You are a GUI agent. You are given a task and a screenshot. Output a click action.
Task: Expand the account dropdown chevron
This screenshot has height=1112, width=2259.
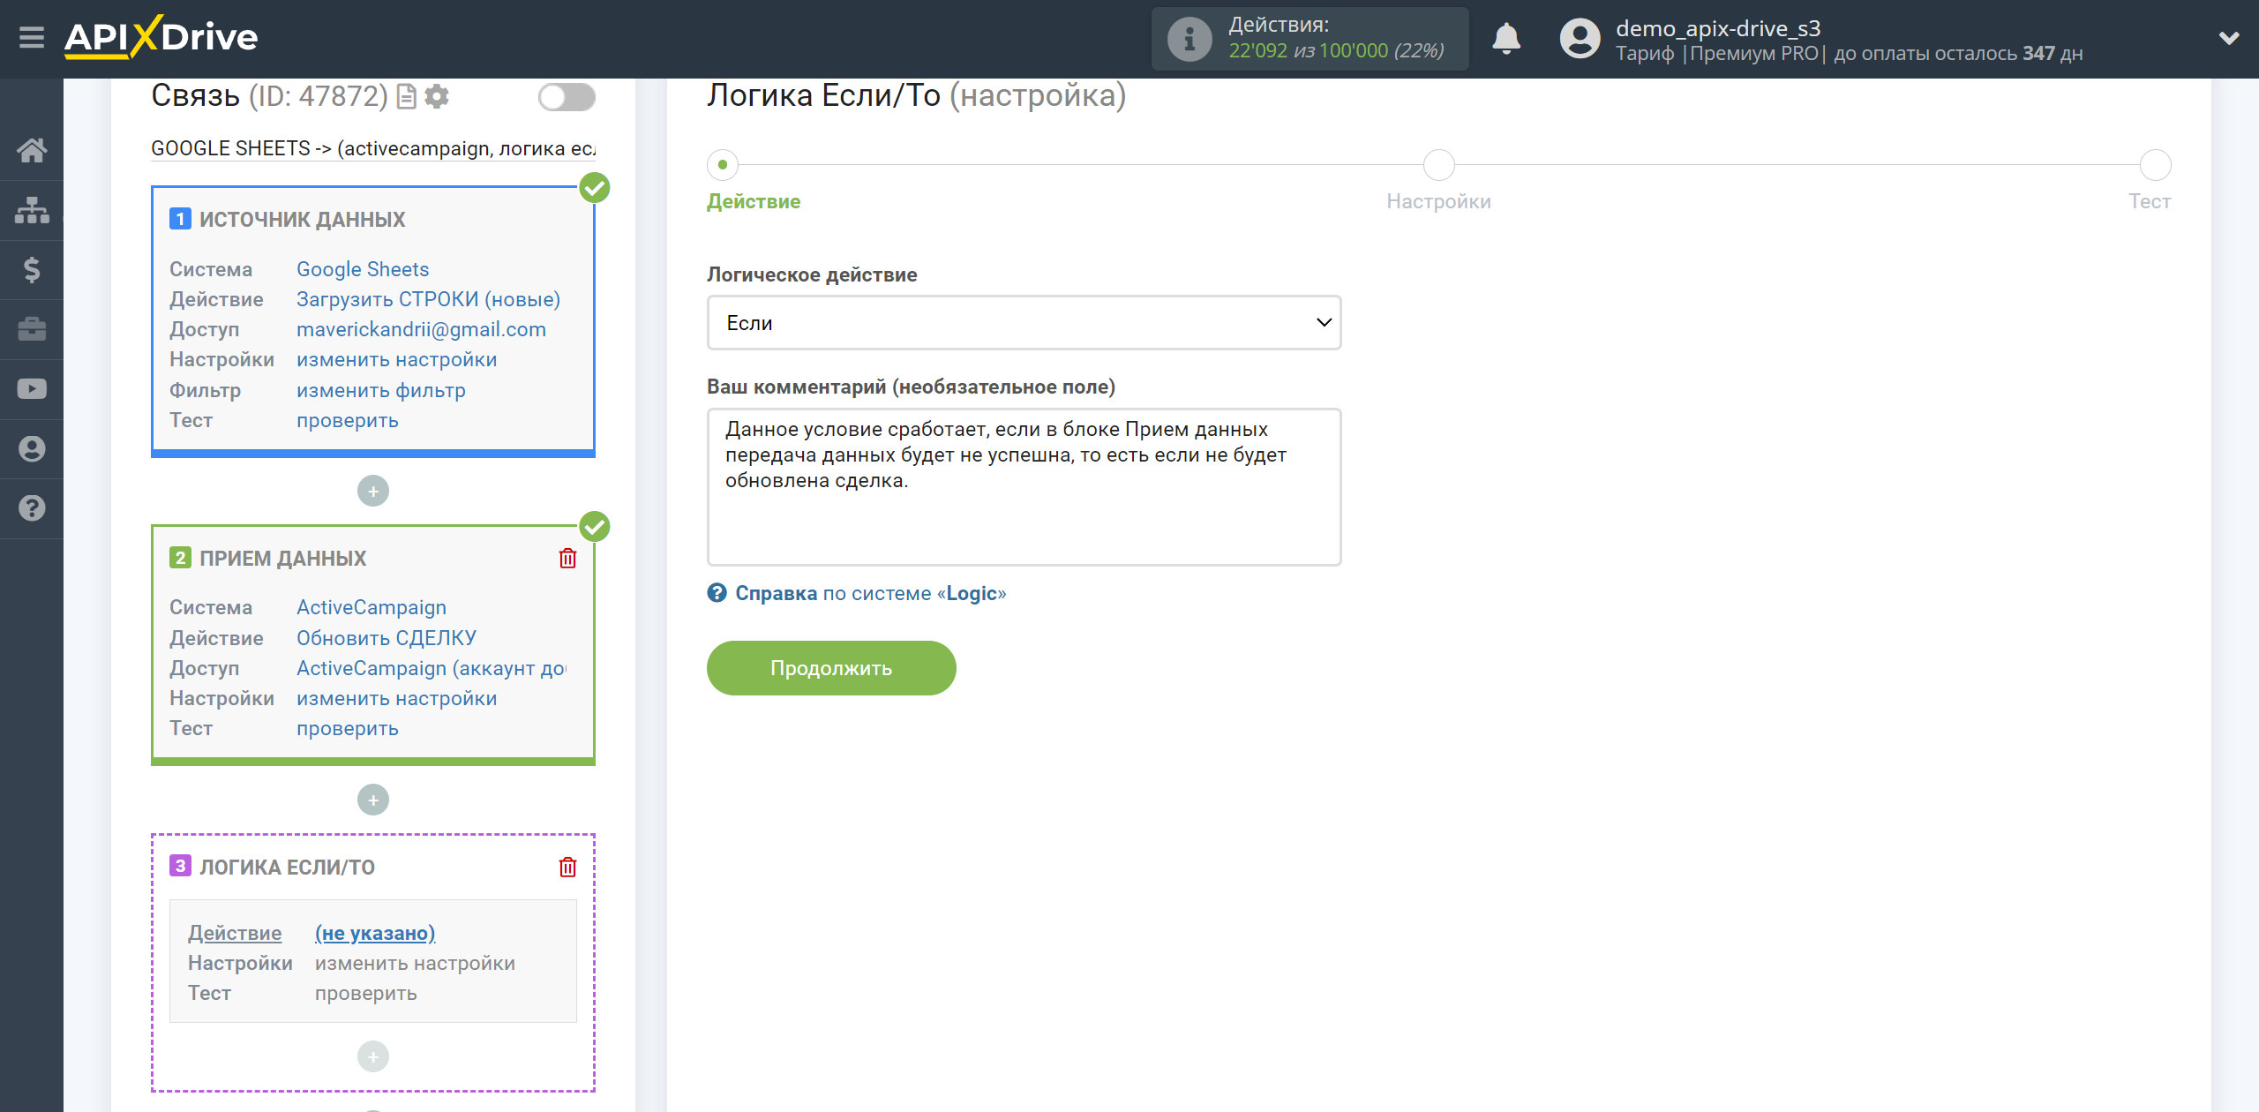[x=2229, y=39]
